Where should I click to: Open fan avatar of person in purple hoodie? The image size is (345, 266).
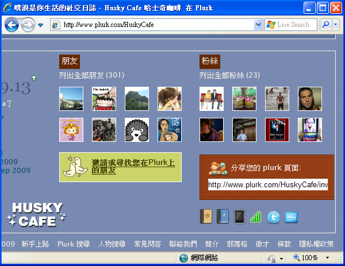tap(212, 130)
